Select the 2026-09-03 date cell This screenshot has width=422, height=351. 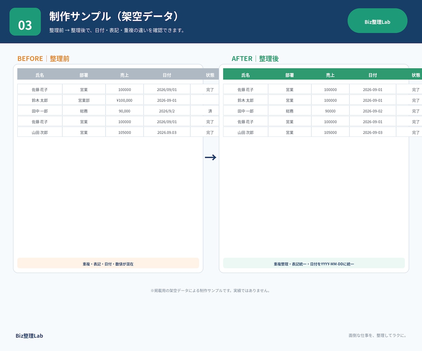pos(373,132)
